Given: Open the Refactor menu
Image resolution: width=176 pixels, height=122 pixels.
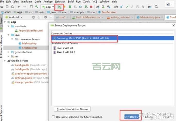Looking at the screenshot, I should coord(60,2).
